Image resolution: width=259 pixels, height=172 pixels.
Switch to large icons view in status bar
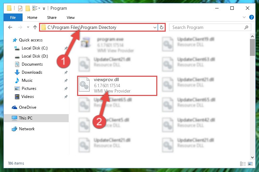[250, 164]
